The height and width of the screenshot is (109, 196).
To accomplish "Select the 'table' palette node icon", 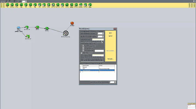I will (x=40, y=5).
